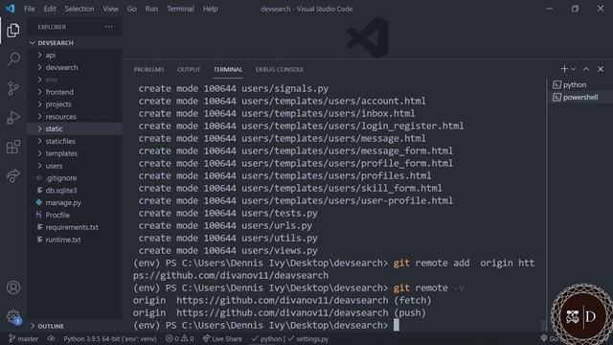This screenshot has height=345, width=613.
Task: Open the Search view
Action: 12,59
